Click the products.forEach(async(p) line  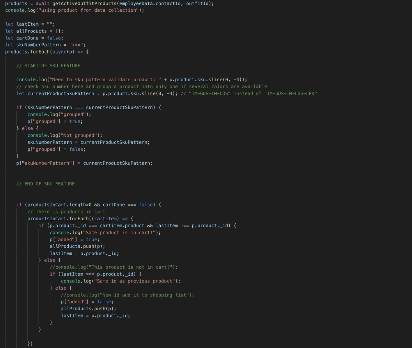(x=47, y=52)
